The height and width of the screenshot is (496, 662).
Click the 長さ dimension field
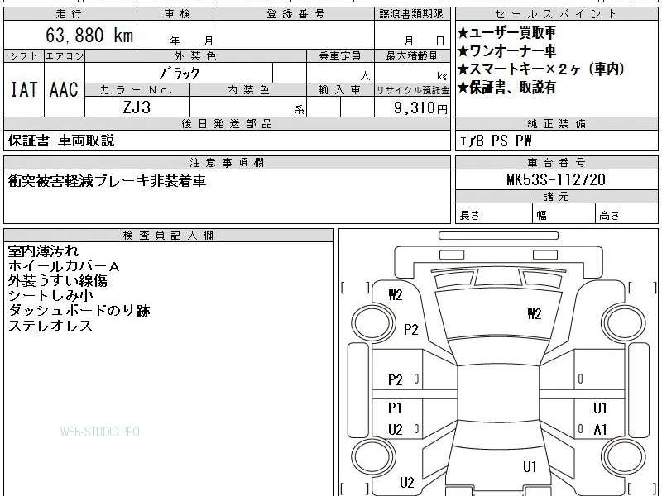click(494, 214)
